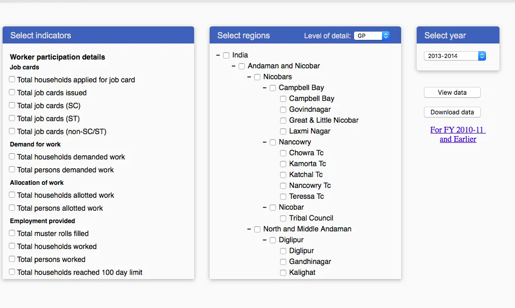The image size is (515, 308).
Task: Check the India region checkbox
Action: [226, 55]
